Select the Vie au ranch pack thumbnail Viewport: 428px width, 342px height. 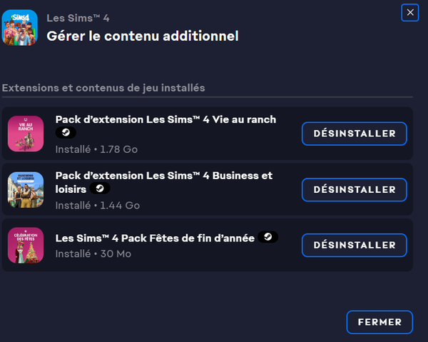pyautogui.click(x=26, y=134)
